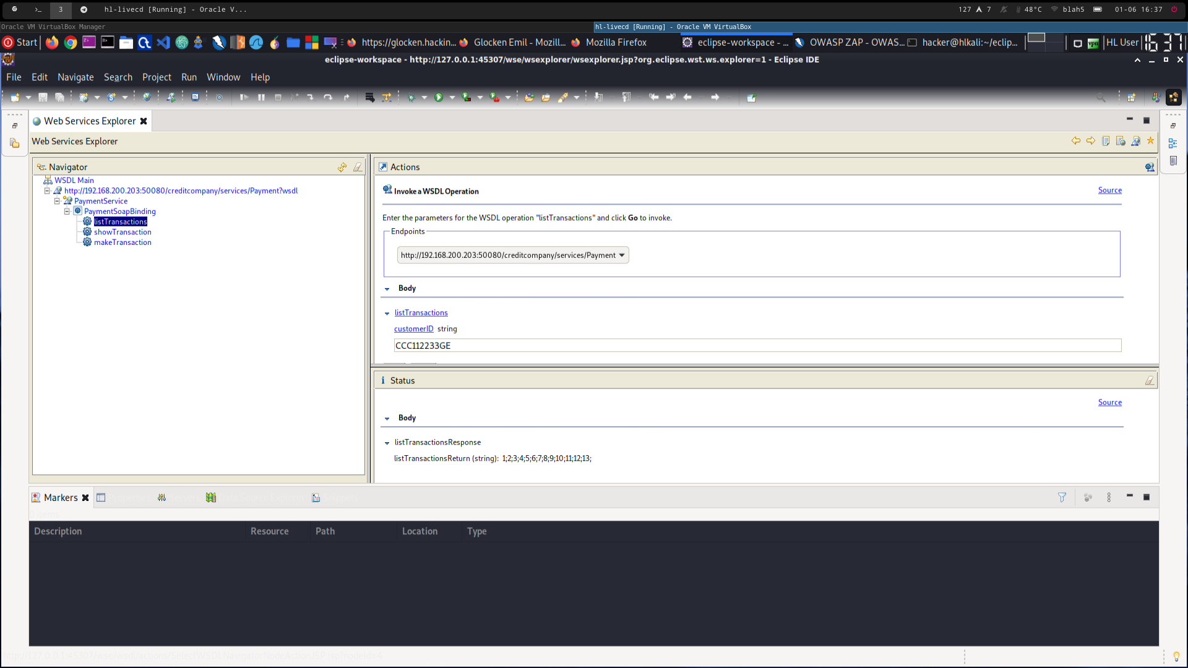Collapse the listTransactionsResponse section
The height and width of the screenshot is (668, 1188).
pyautogui.click(x=387, y=443)
